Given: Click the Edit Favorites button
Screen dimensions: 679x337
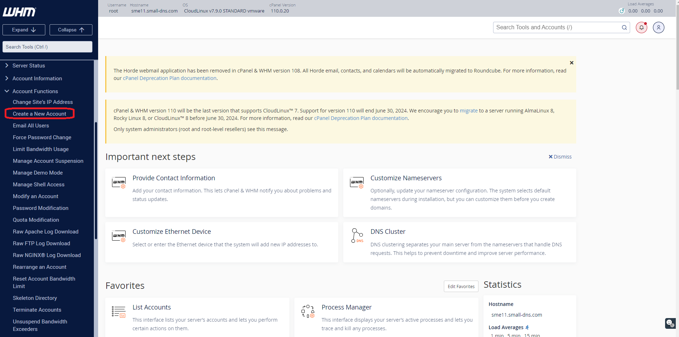Looking at the screenshot, I should pyautogui.click(x=461, y=286).
